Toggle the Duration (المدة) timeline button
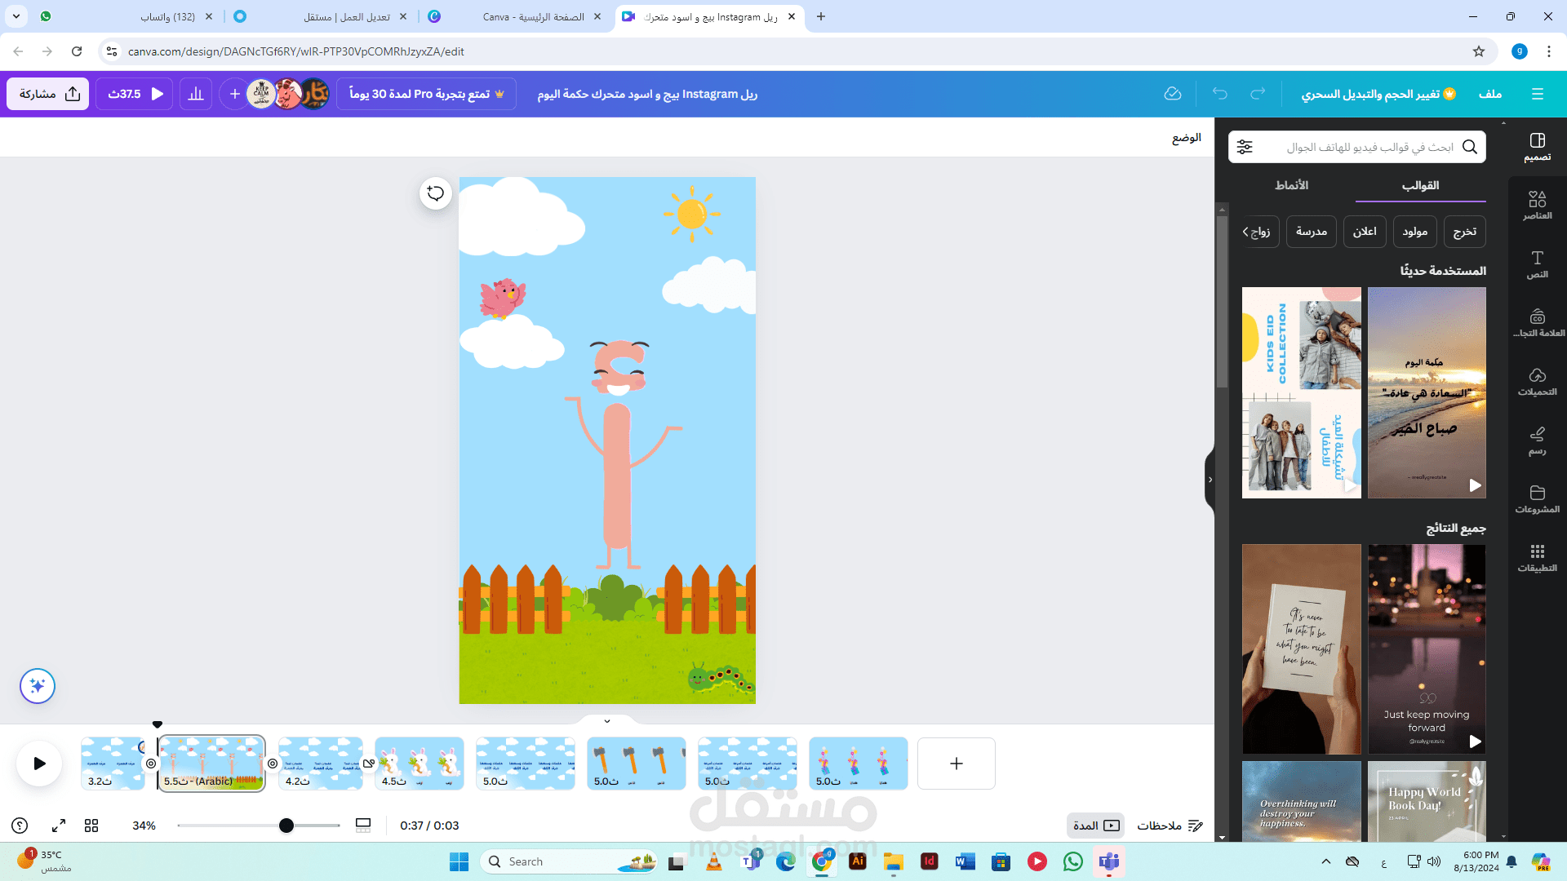This screenshot has height=881, width=1567. click(x=1095, y=826)
